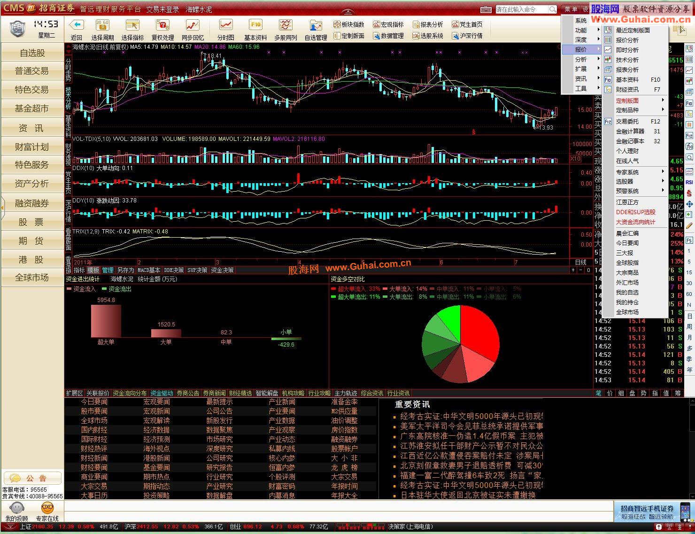Image resolution: width=695 pixels, height=534 pixels.
Task: Click the command input field
Action: (521, 9)
